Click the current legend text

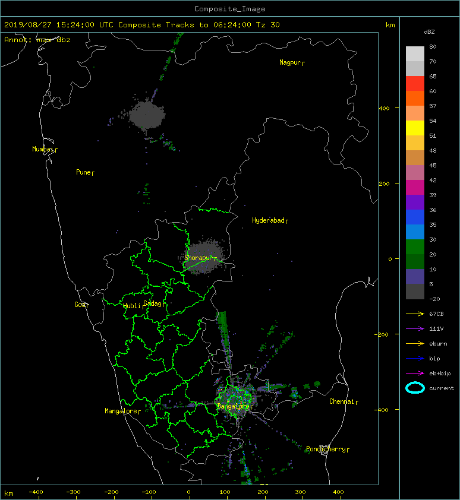tap(442, 388)
